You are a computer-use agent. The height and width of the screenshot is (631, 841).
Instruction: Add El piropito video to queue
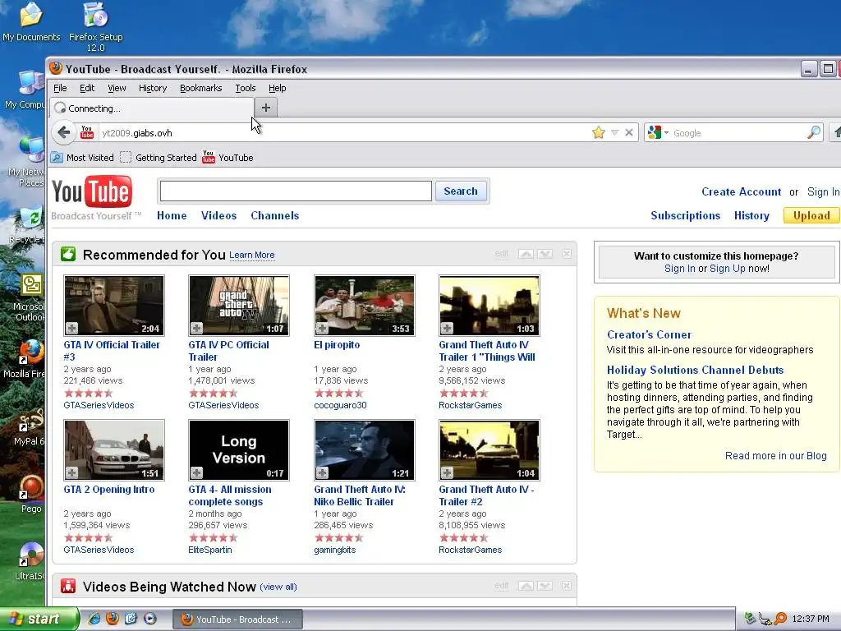[322, 328]
